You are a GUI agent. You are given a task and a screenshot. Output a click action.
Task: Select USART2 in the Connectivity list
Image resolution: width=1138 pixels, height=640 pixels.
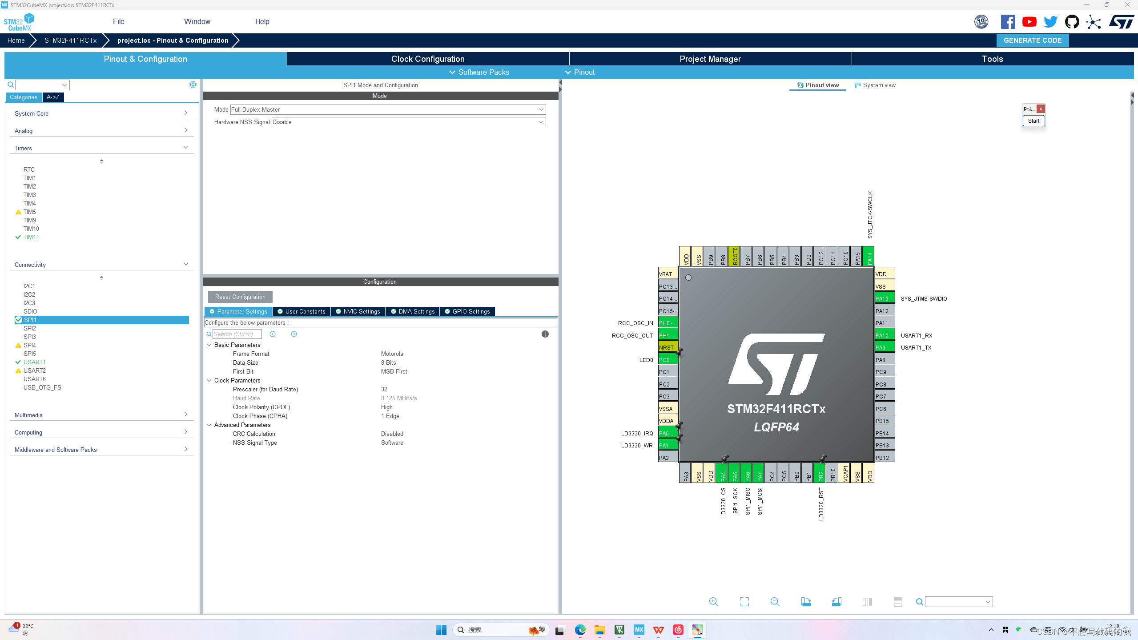pyautogui.click(x=34, y=370)
